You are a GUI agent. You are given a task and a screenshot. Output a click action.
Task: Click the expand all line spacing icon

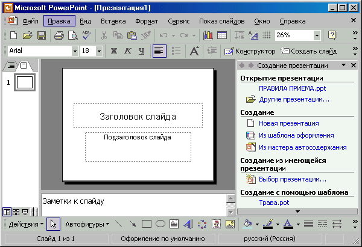[x=239, y=35]
